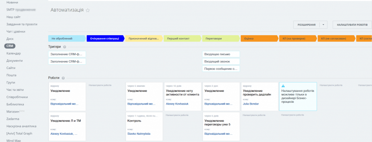Open Магазин beta in the sidebar

tap(16, 111)
